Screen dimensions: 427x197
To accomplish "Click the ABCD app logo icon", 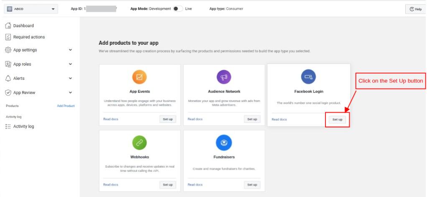I will [10, 9].
